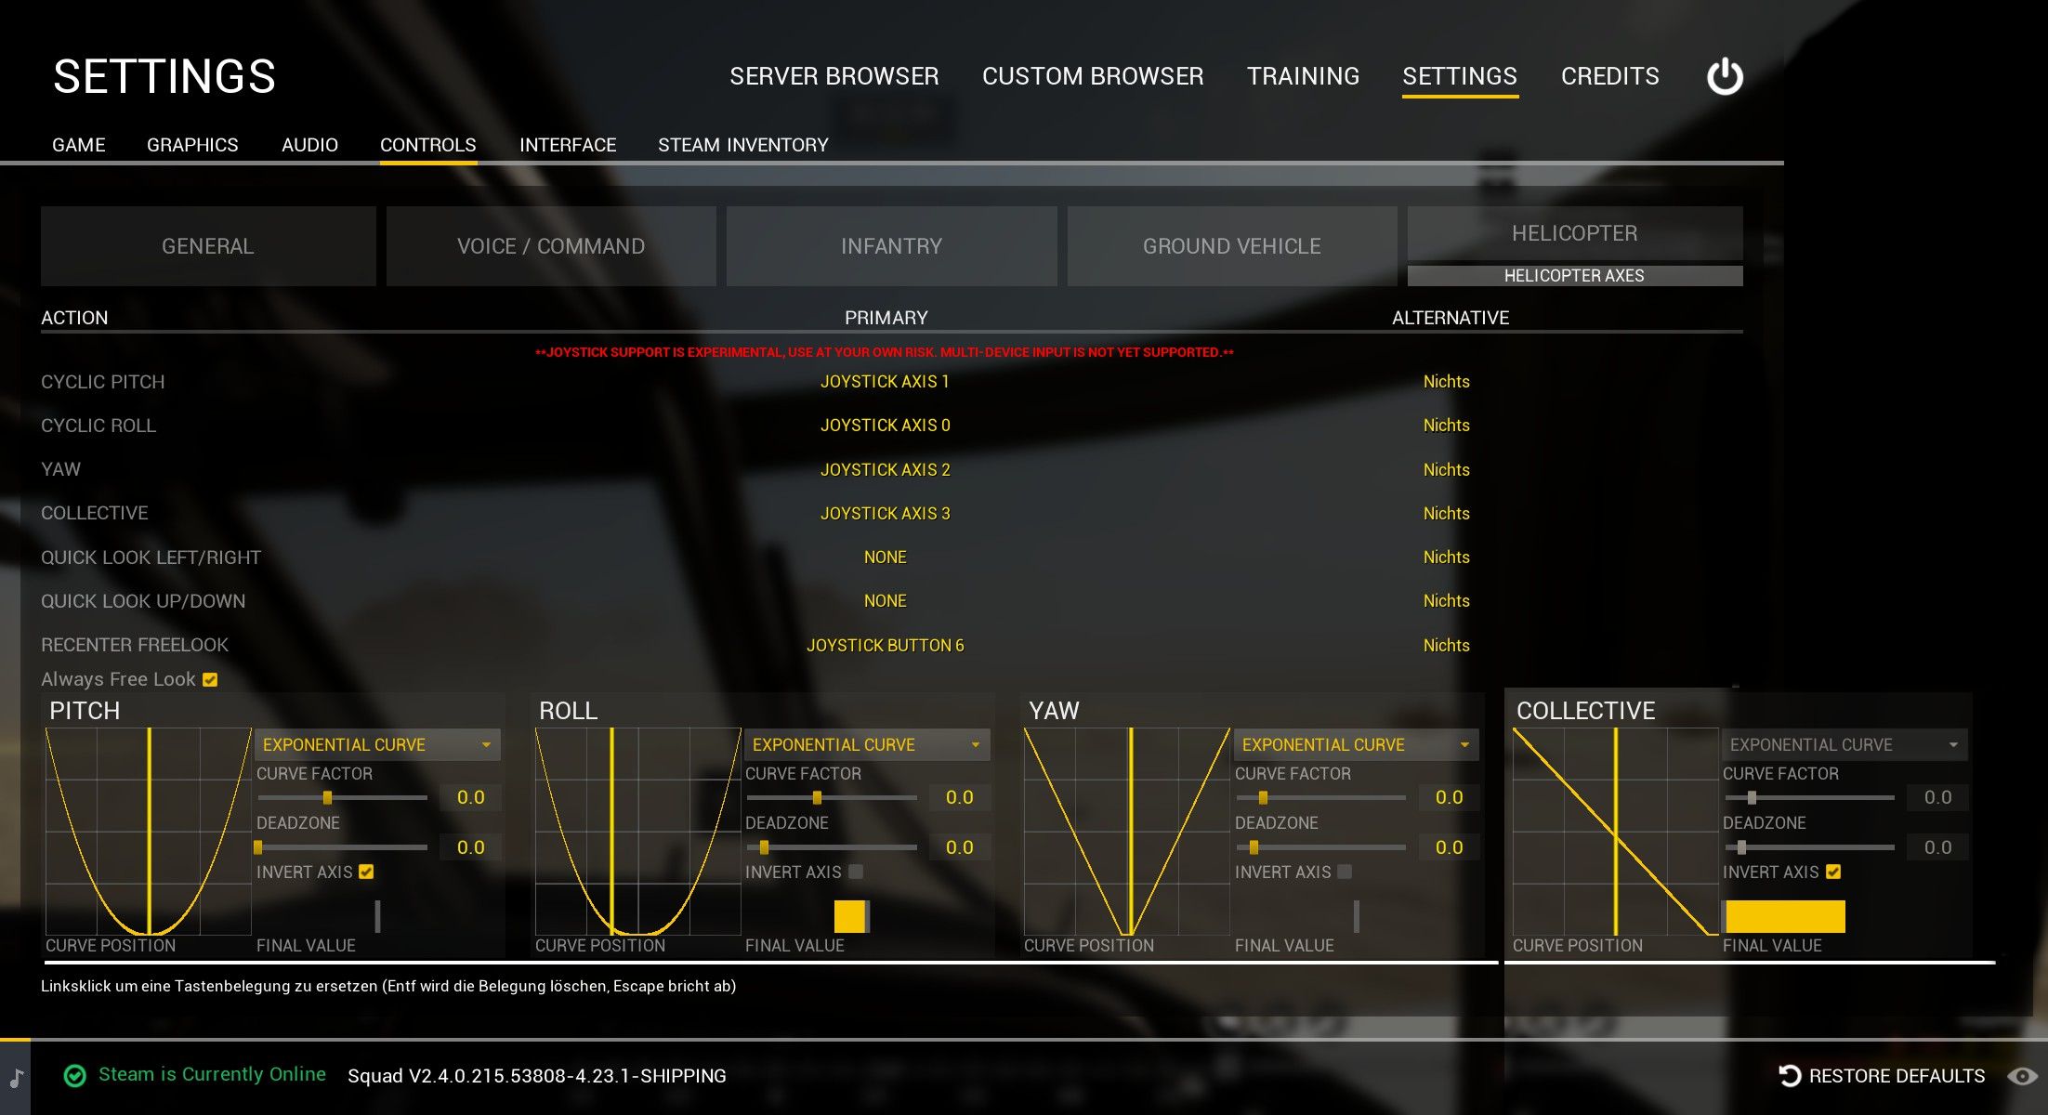Click the Restore Defaults circular arrow icon
Viewport: 2048px width, 1115px height.
coord(1789,1076)
